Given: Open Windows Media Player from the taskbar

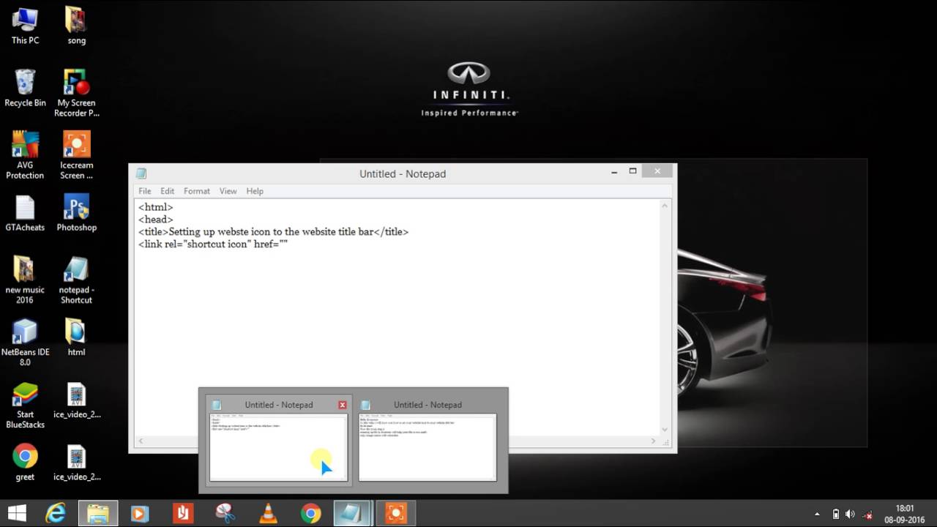Looking at the screenshot, I should (x=140, y=512).
